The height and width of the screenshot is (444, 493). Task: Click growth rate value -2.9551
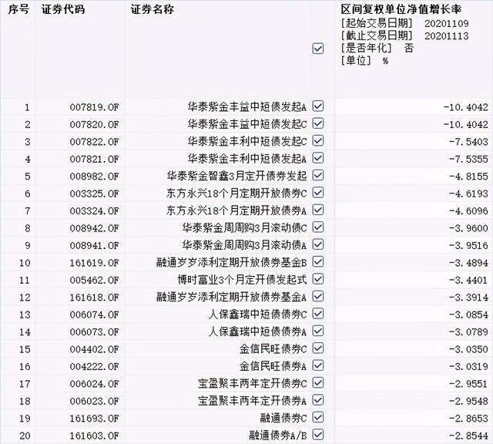point(468,384)
